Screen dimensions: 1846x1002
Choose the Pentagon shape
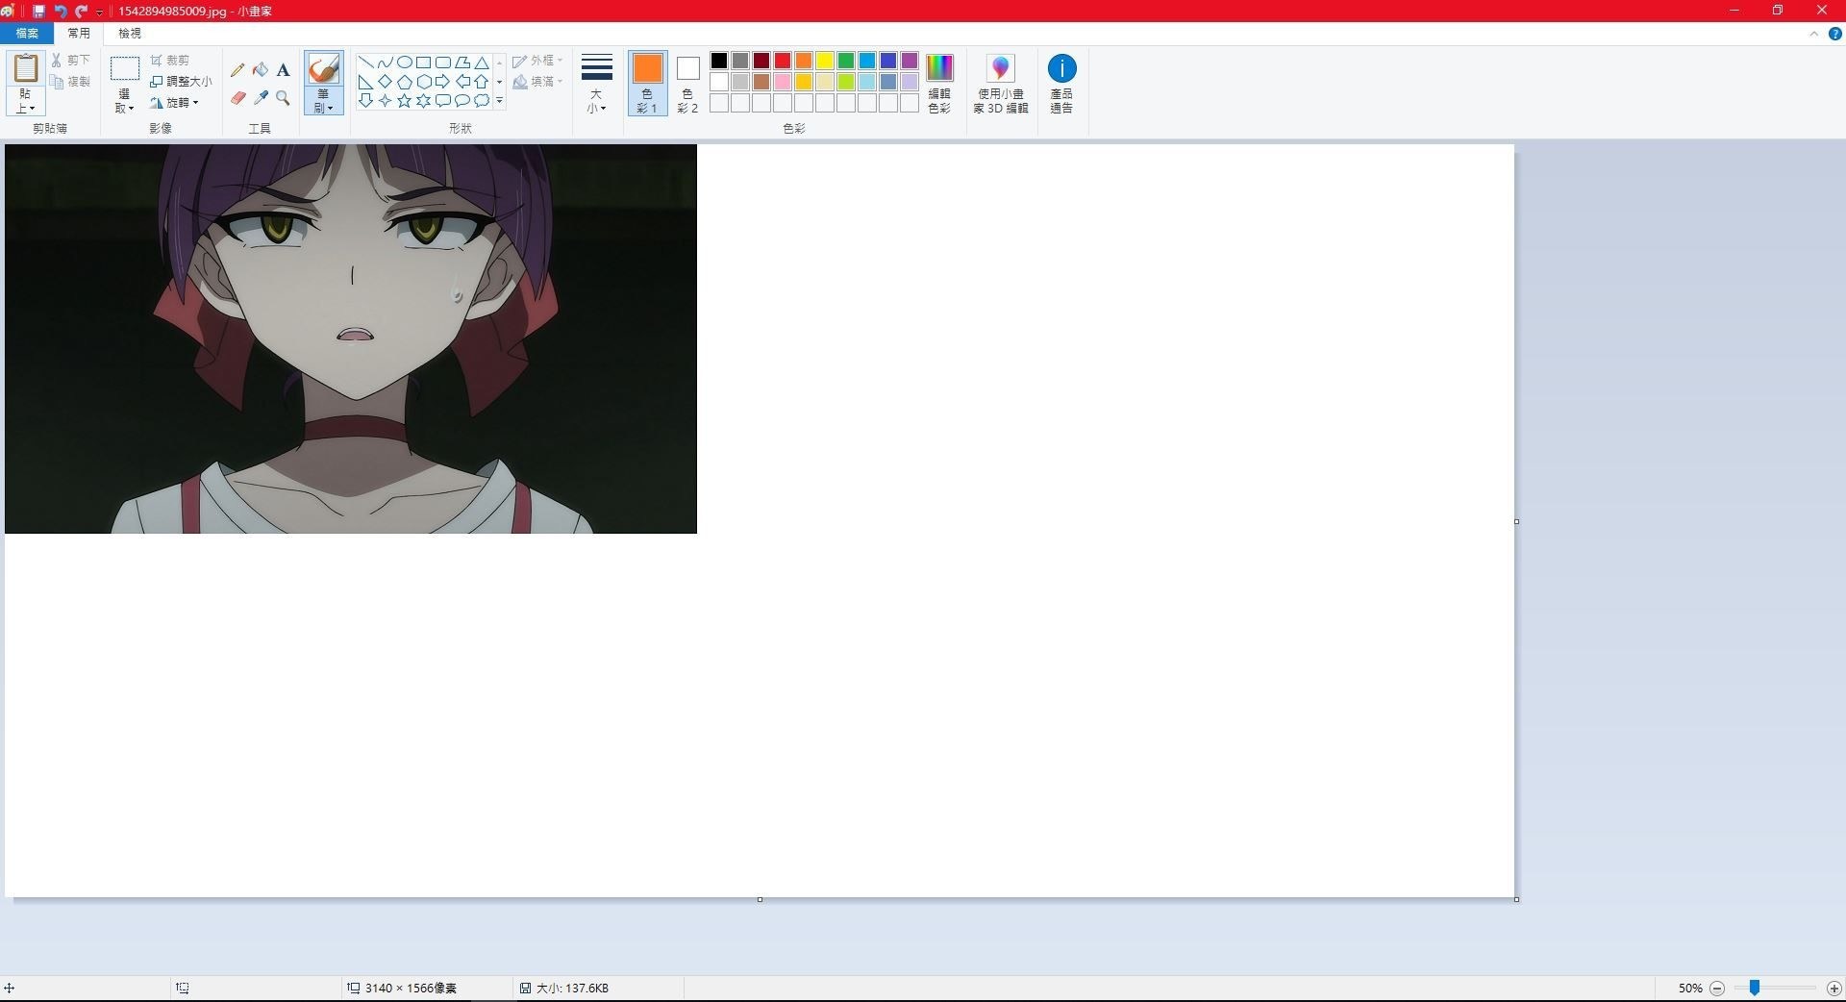point(404,82)
